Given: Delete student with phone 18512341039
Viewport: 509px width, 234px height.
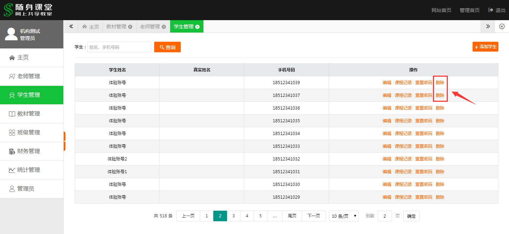Looking at the screenshot, I should pos(440,83).
